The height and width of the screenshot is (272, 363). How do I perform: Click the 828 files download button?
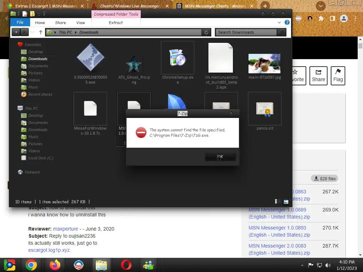[325, 178]
